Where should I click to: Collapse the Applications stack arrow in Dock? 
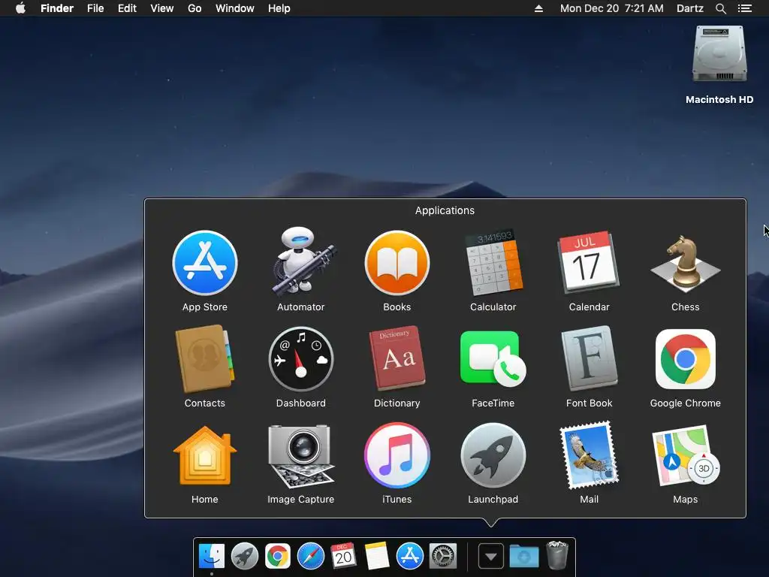(491, 557)
